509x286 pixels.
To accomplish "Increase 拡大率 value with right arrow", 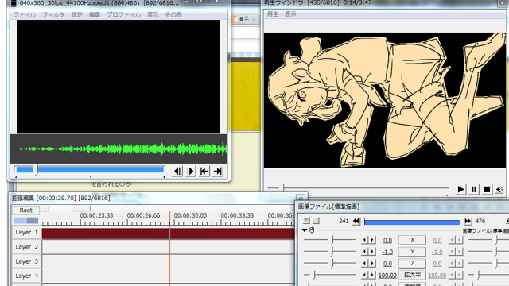I will pyautogui.click(x=372, y=275).
